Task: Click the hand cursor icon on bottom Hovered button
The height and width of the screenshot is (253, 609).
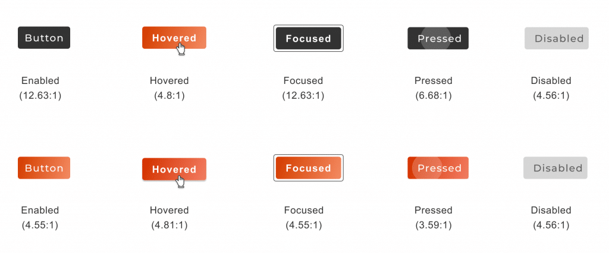Action: (x=181, y=181)
